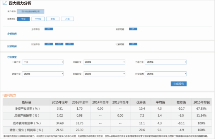Select the 年报 report type
Image resolution: width=215 pixels, height=139 pixels.
pos(23,19)
